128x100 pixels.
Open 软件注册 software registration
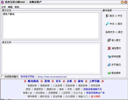(x=114, y=57)
